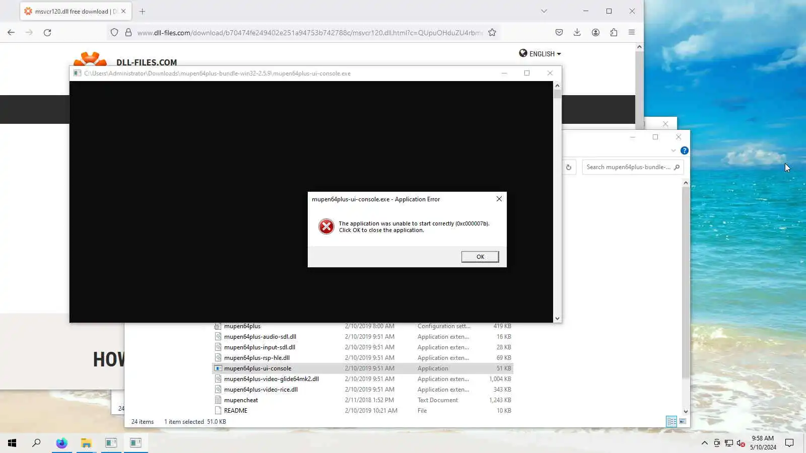Go forward in the Firefox browser
The width and height of the screenshot is (806, 453).
pyautogui.click(x=29, y=32)
